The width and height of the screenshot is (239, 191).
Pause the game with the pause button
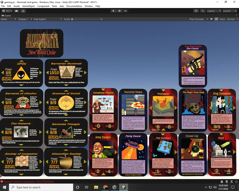pos(119,11)
